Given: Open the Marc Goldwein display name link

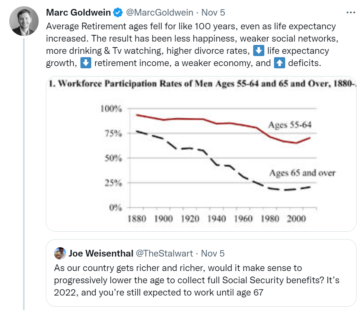Looking at the screenshot, I should point(78,13).
